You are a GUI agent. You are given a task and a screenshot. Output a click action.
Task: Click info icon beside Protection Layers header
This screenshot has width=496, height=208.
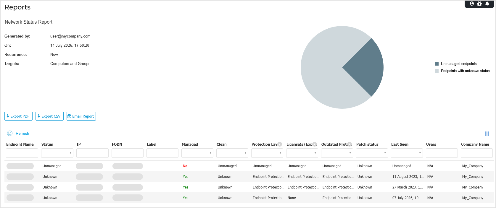click(280, 144)
